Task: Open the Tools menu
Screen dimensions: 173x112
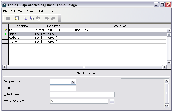Action: pos(30,11)
